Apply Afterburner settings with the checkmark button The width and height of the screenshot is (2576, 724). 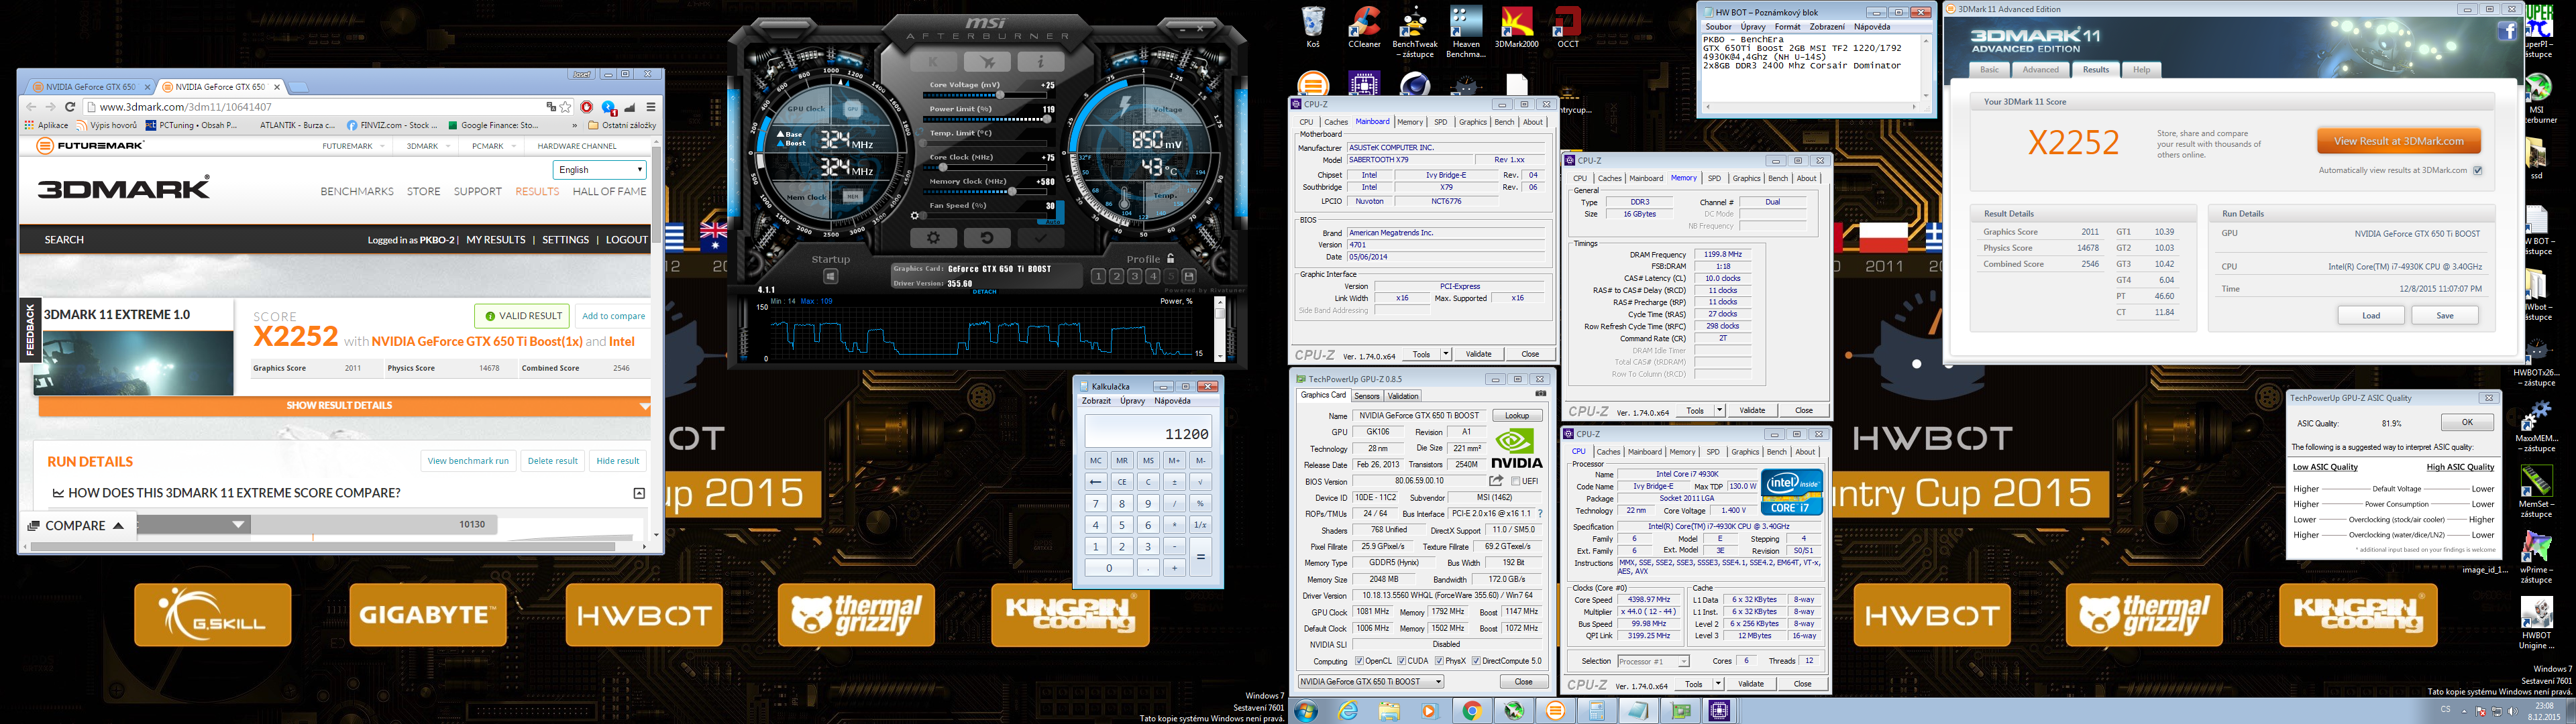coord(1040,238)
